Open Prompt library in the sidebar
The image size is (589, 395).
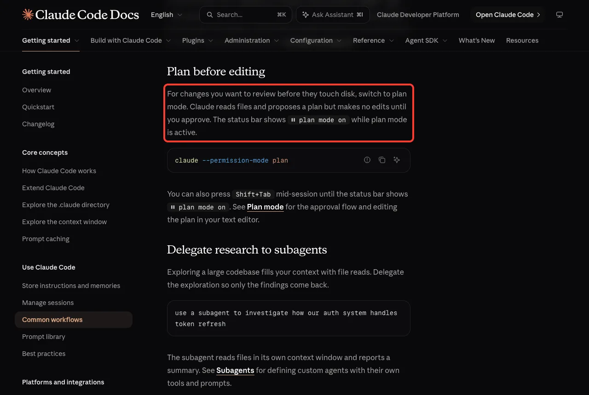click(x=44, y=337)
